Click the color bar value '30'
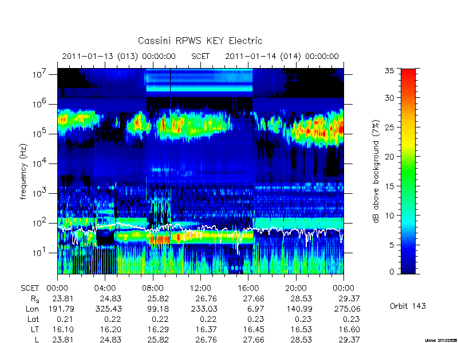This screenshot has height=343, width=458. (x=389, y=98)
